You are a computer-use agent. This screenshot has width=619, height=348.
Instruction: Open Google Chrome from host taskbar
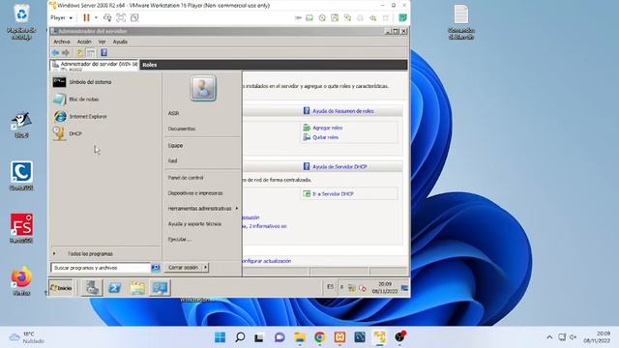coord(320,337)
